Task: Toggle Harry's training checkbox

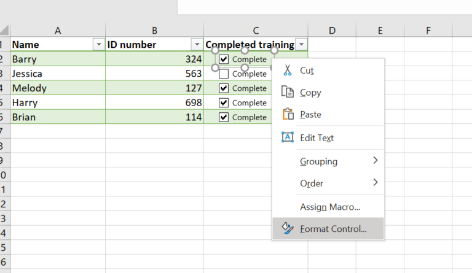Action: tap(224, 103)
